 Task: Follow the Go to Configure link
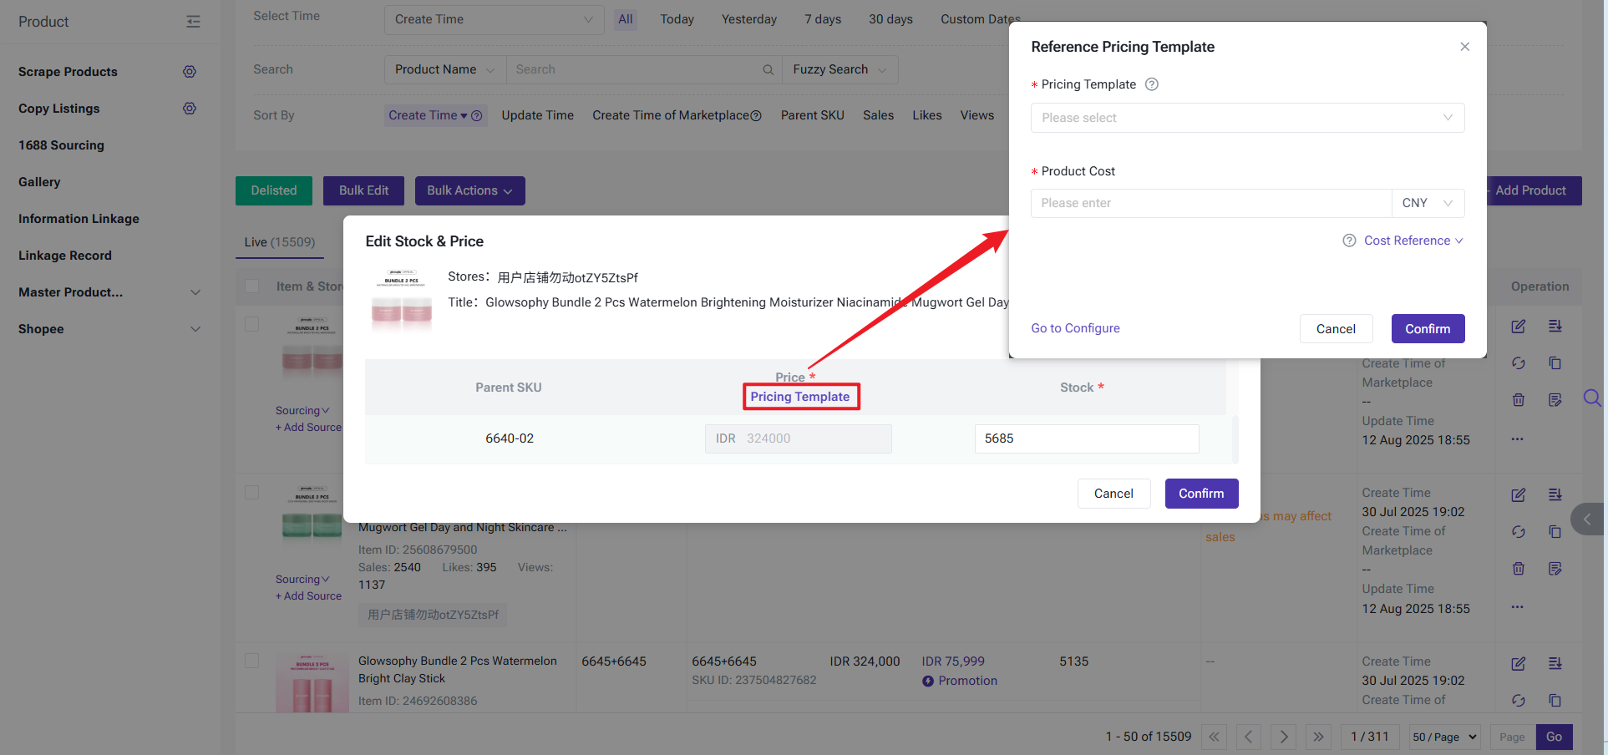point(1075,328)
